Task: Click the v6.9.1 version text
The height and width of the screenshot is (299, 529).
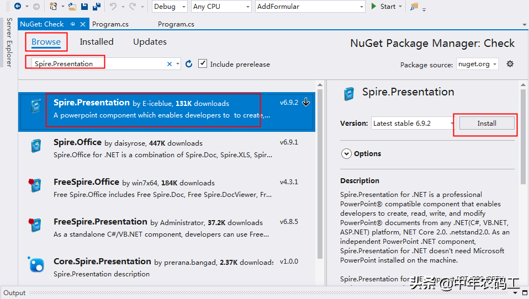Action: [289, 142]
